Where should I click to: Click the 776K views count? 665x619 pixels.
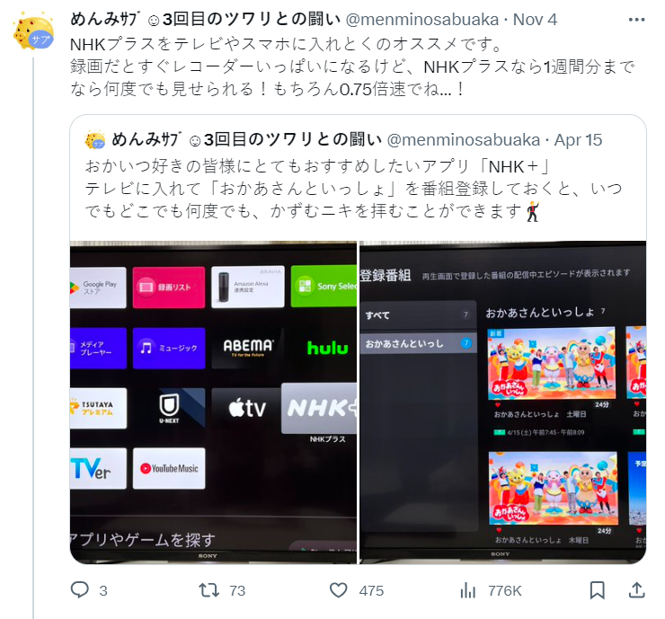[x=504, y=590]
